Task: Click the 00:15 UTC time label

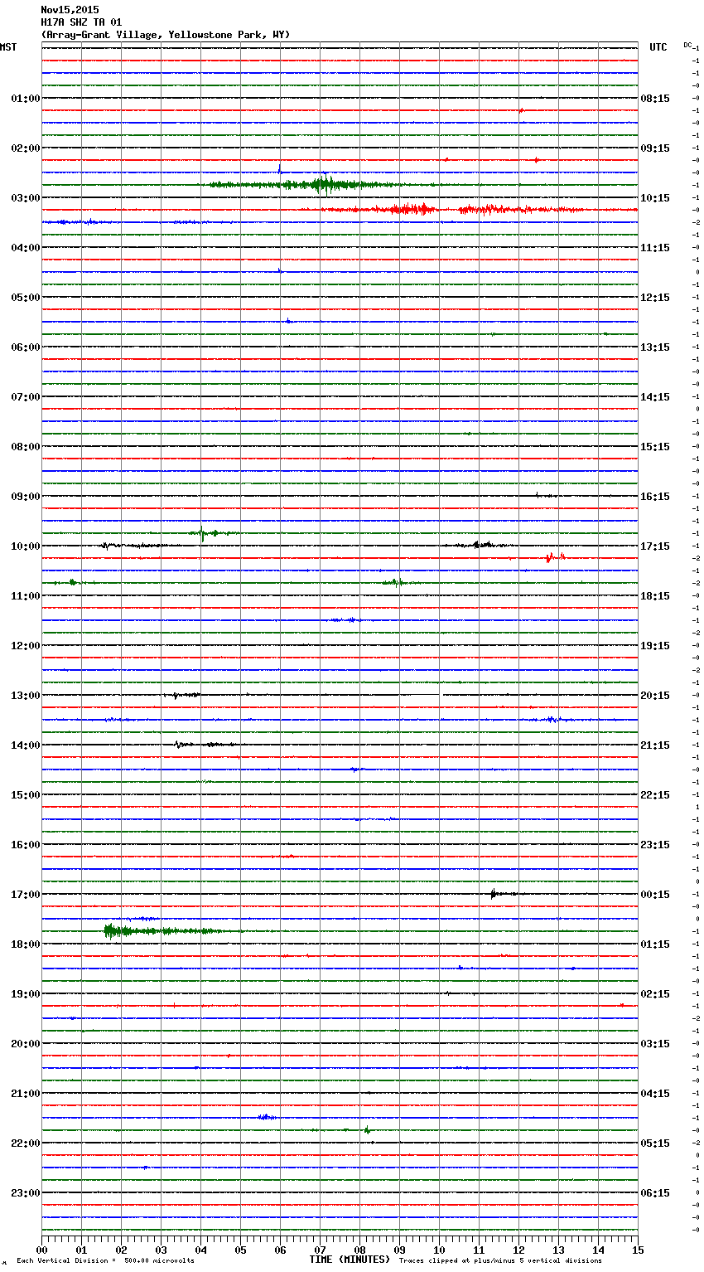Action: click(655, 895)
